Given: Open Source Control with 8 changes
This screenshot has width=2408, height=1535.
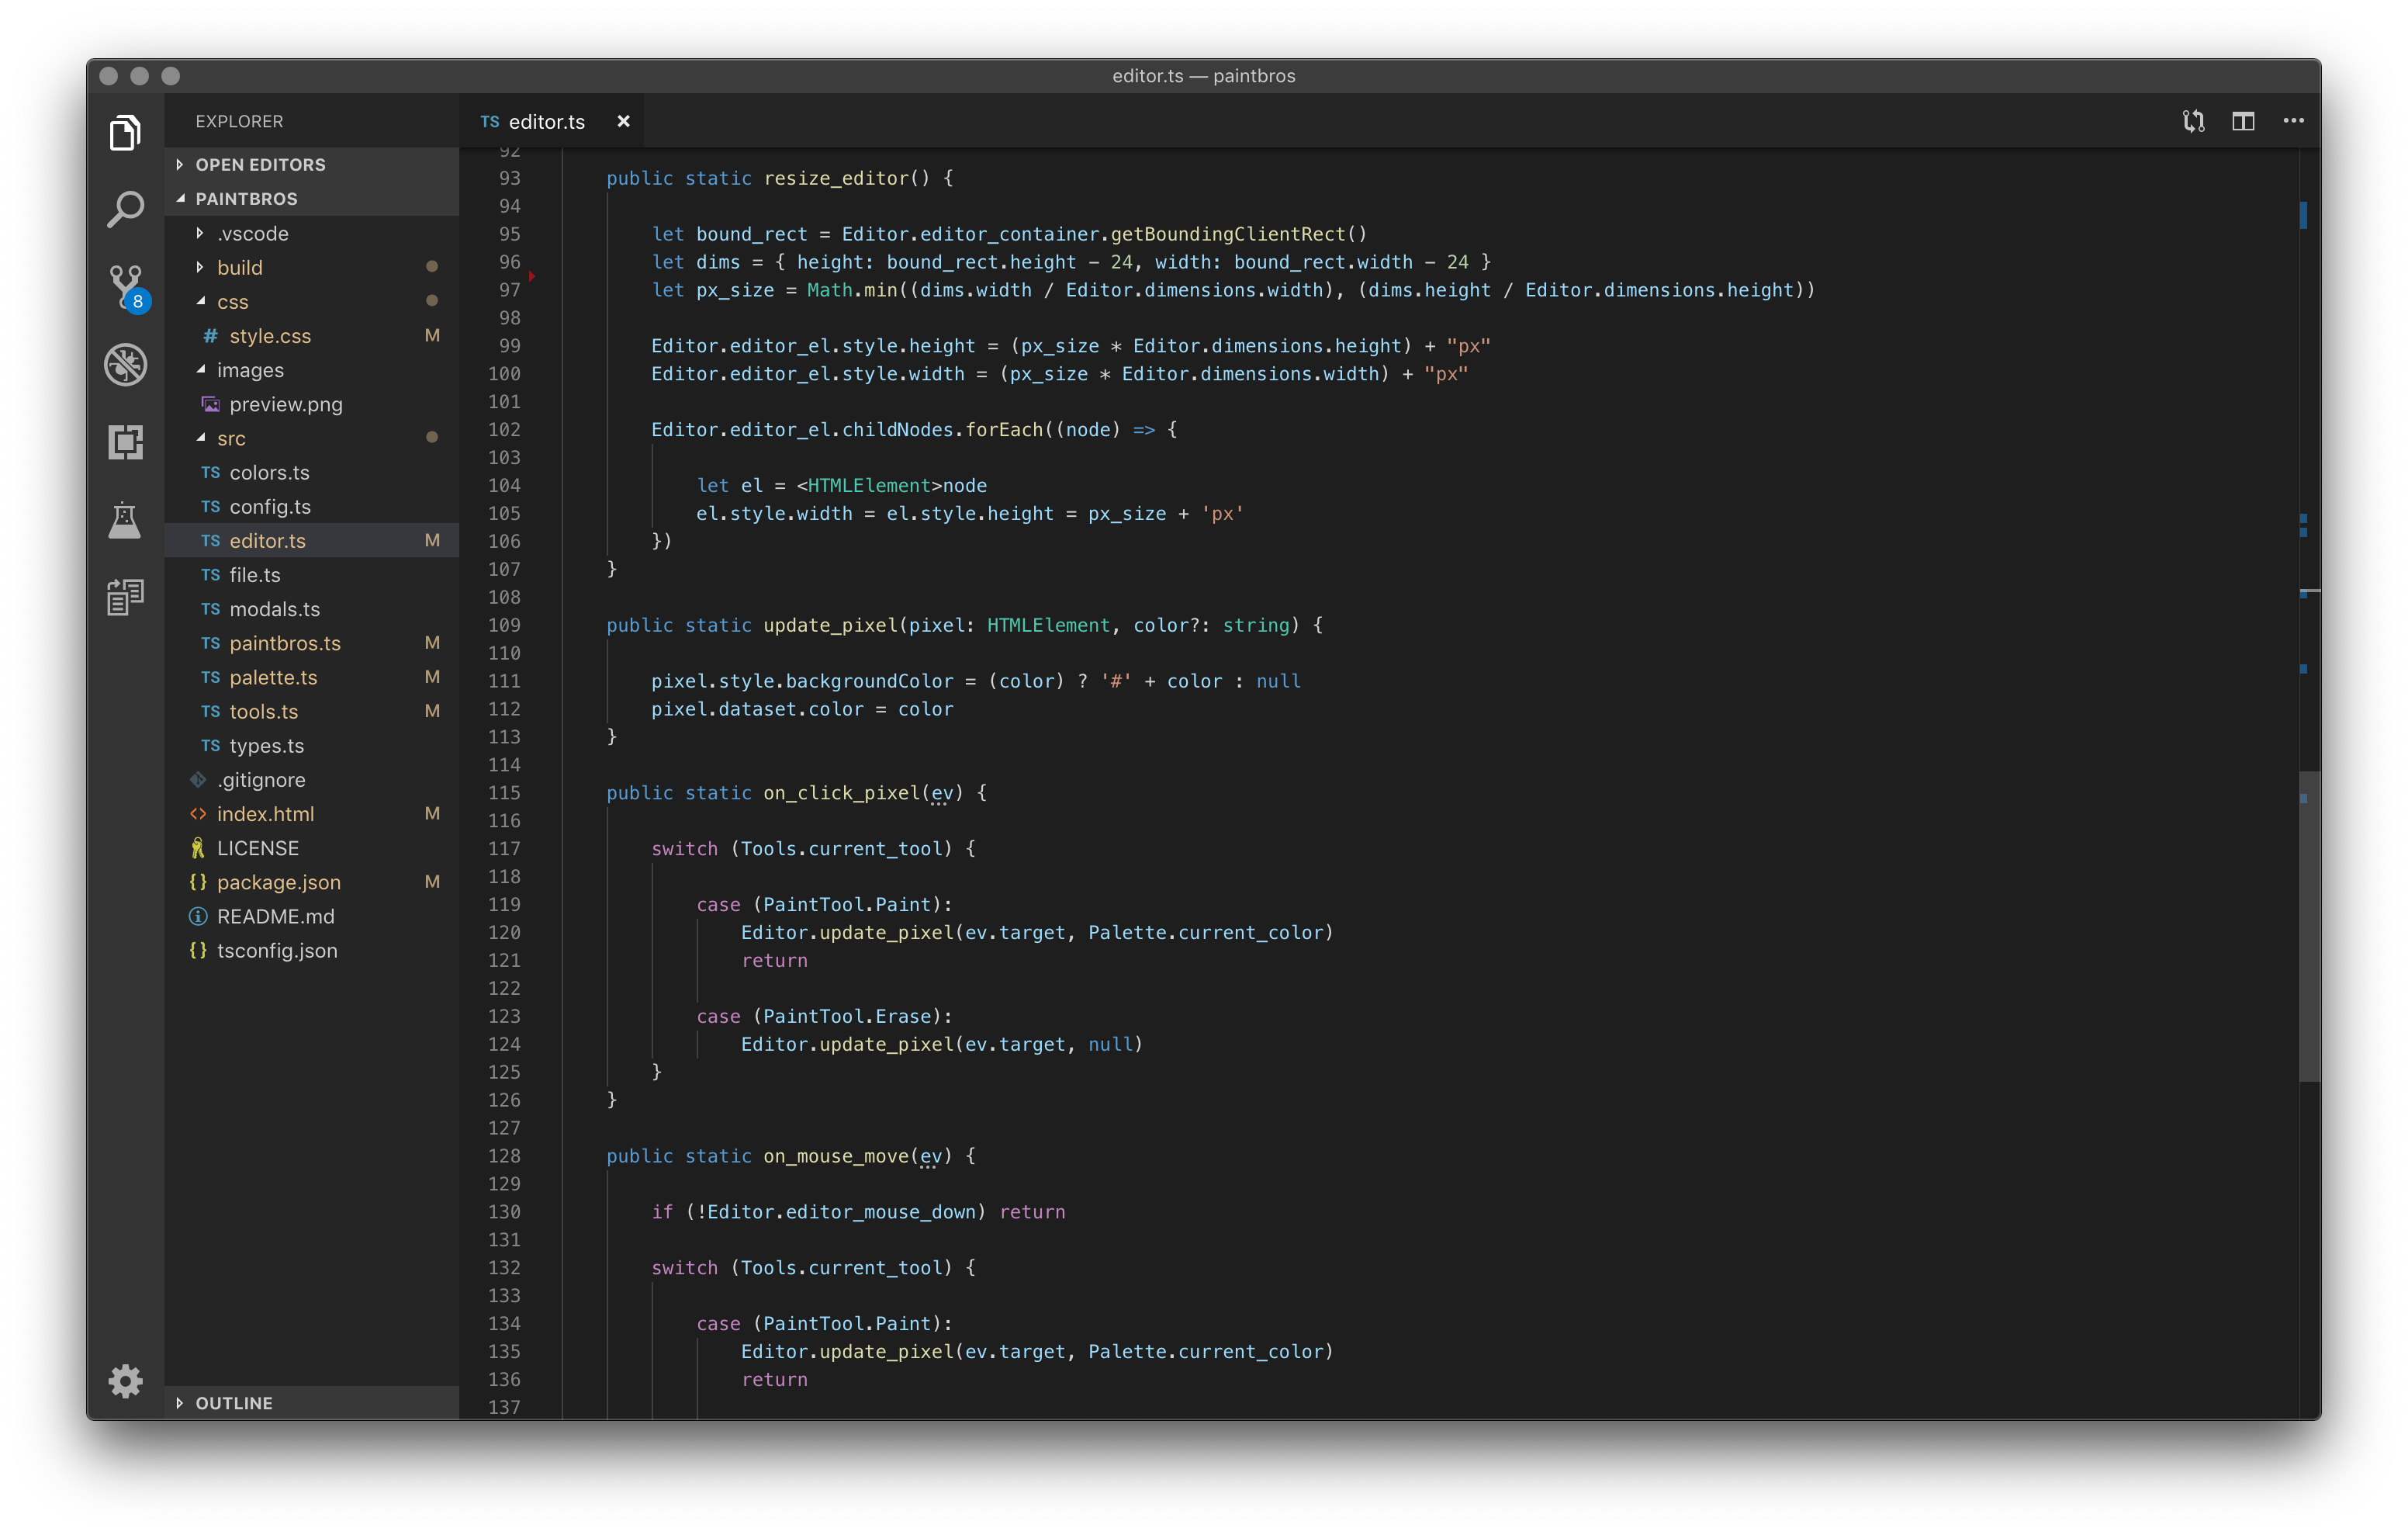Looking at the screenshot, I should 125,286.
